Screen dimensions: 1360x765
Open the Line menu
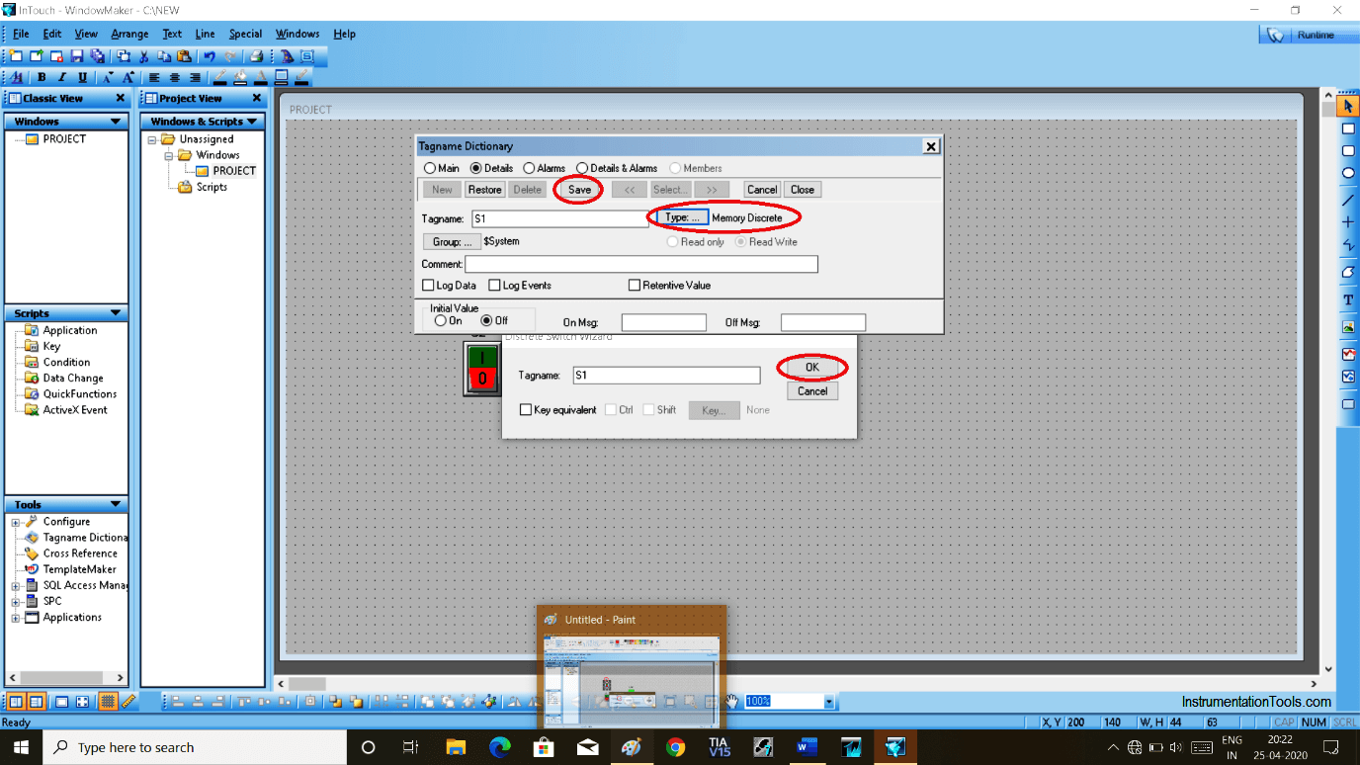[x=205, y=34]
